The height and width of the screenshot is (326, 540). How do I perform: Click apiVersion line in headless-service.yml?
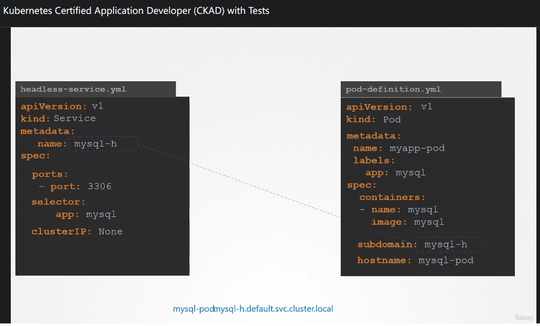(x=62, y=106)
